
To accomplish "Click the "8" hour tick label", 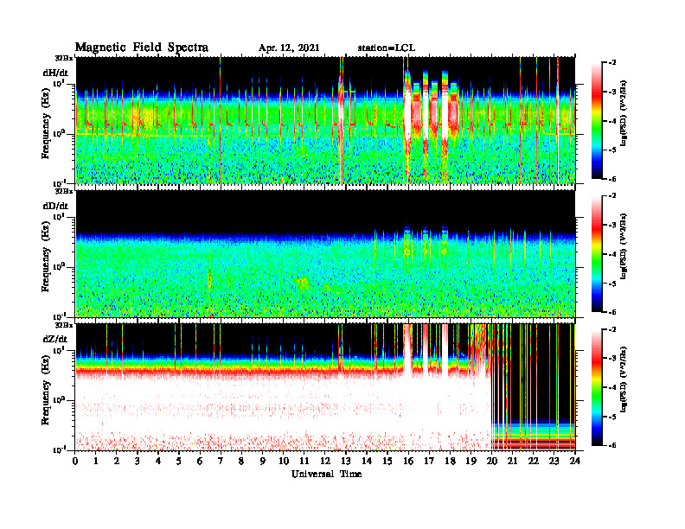I will [241, 461].
